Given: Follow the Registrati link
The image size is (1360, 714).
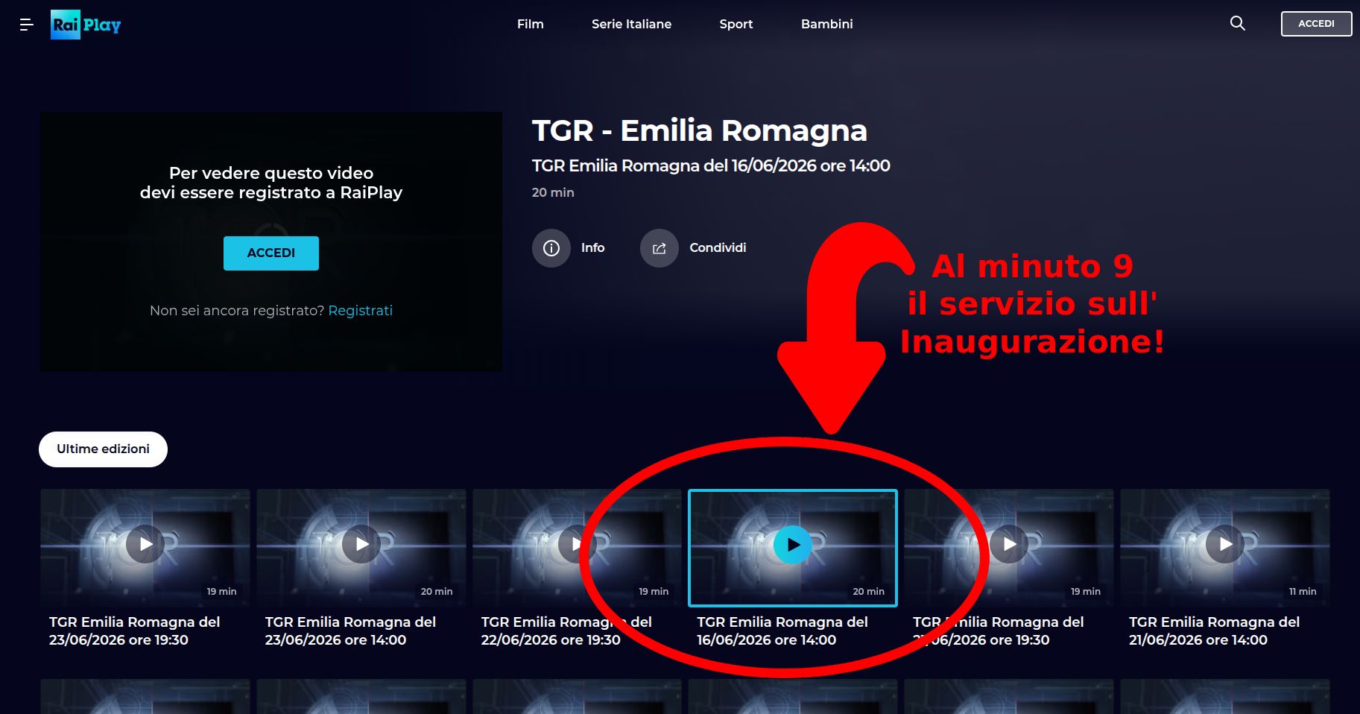Looking at the screenshot, I should tap(360, 311).
